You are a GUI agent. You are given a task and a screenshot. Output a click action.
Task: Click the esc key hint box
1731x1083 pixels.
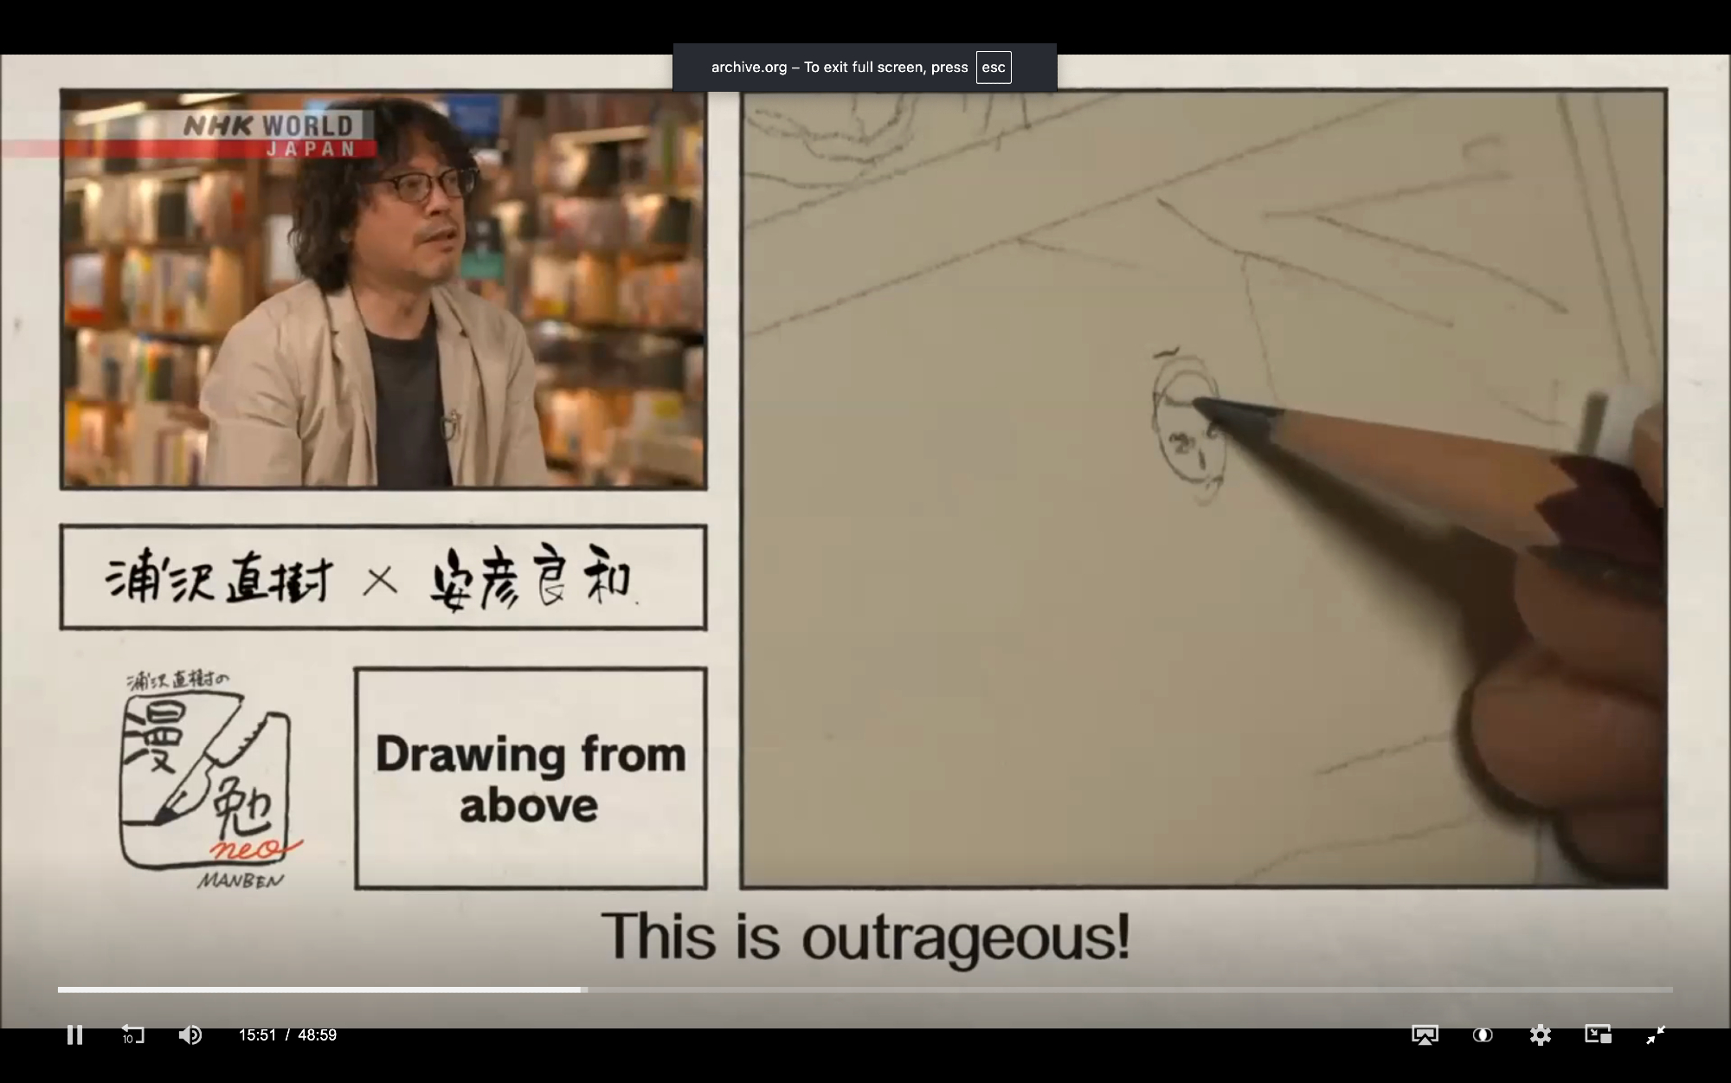[x=993, y=68]
